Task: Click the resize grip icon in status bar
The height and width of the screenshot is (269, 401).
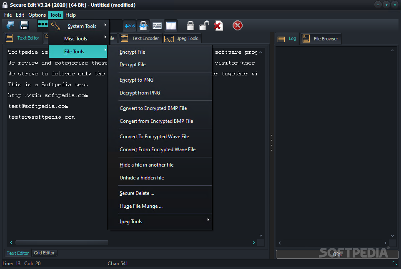Action: click(x=395, y=263)
